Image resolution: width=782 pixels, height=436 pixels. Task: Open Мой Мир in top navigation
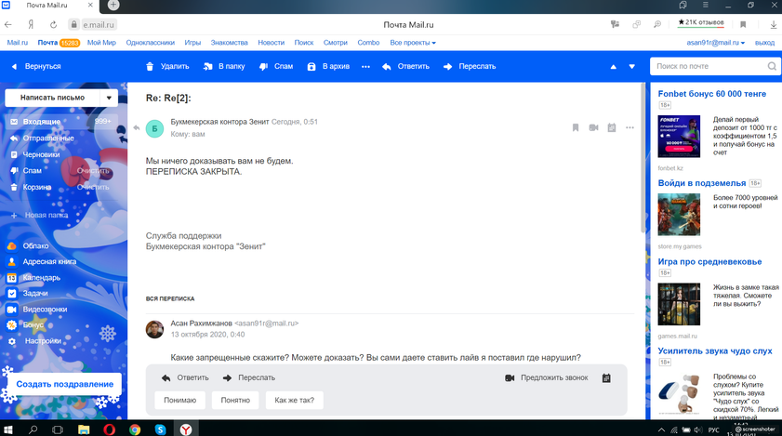point(101,43)
